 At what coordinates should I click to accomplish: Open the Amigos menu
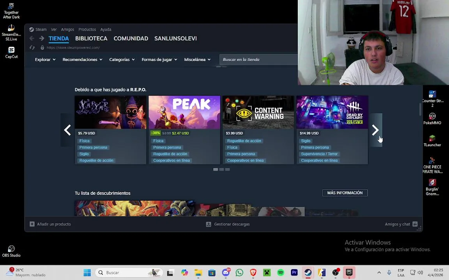click(x=67, y=30)
